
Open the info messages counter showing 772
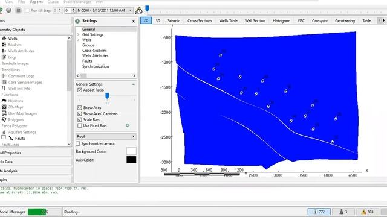(x=319, y=212)
